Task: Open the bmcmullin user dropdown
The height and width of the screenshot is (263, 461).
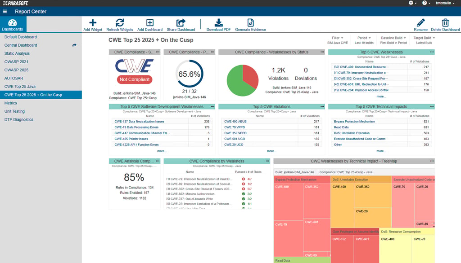Action: coord(445,3)
